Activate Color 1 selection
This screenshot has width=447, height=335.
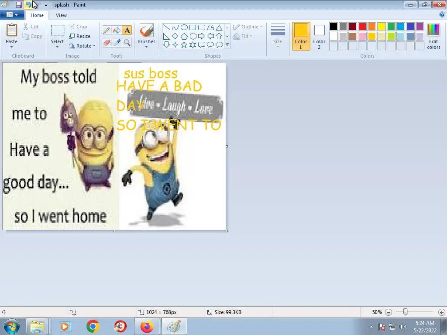pos(301,37)
